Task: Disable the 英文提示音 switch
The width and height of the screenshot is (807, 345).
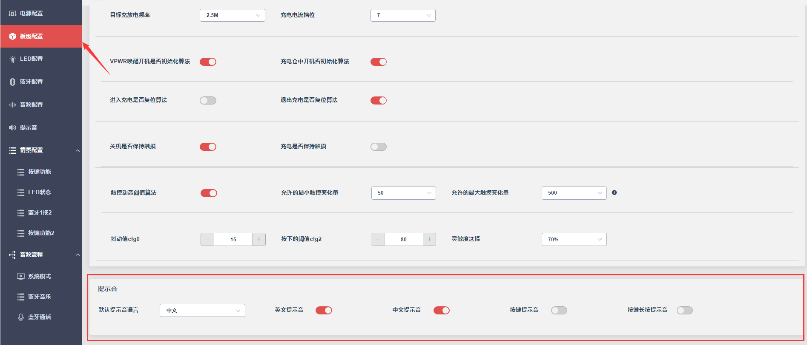Action: click(x=324, y=310)
